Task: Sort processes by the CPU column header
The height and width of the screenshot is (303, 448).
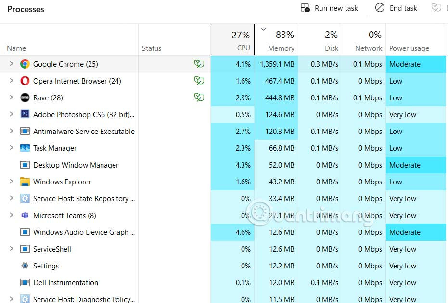Action: 232,39
